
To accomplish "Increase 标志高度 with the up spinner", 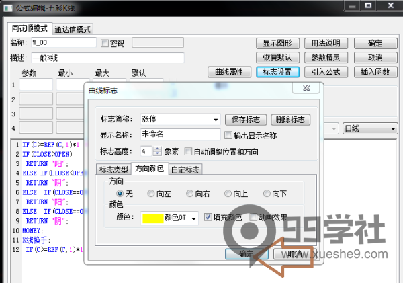I will click(157, 149).
